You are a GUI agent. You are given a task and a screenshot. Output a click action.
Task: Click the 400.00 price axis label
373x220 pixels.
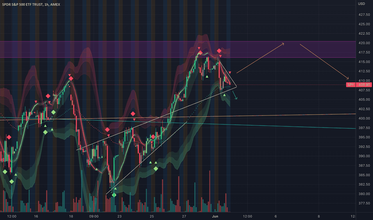[364, 118]
